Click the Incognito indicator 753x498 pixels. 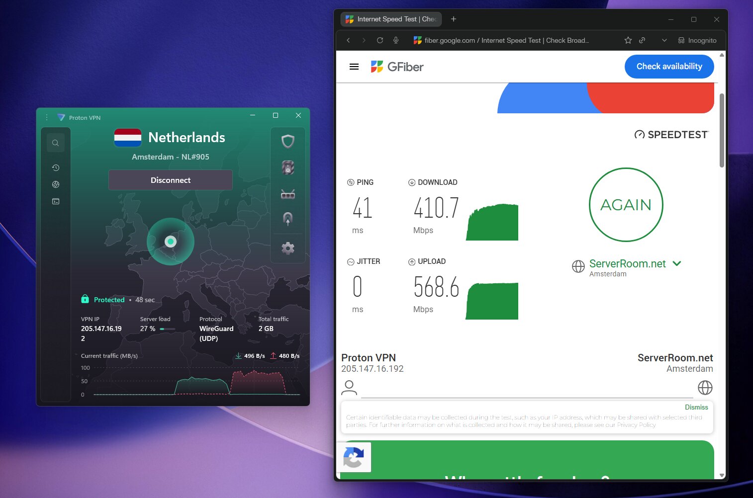(x=697, y=40)
